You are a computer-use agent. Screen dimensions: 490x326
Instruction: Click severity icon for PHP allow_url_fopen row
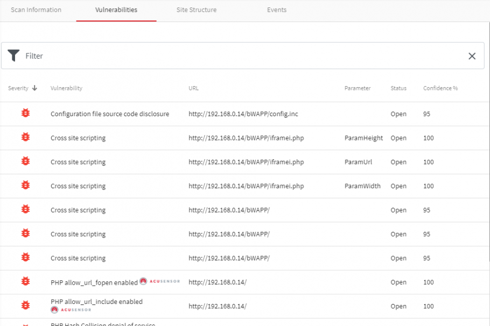(x=26, y=281)
